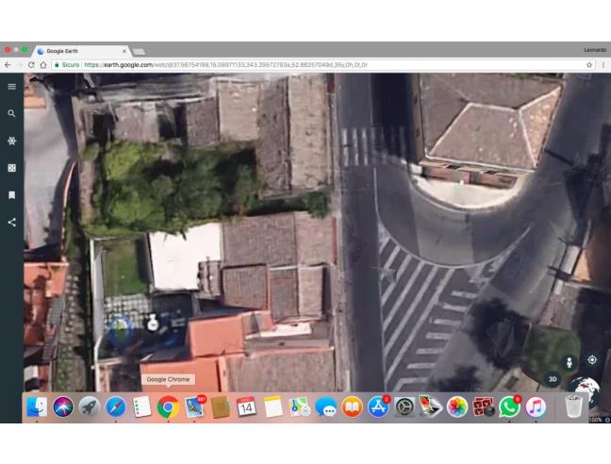Open Google Earth search
Image resolution: width=611 pixels, height=464 pixels.
click(11, 113)
